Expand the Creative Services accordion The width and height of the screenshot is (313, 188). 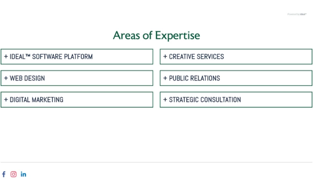click(x=236, y=57)
